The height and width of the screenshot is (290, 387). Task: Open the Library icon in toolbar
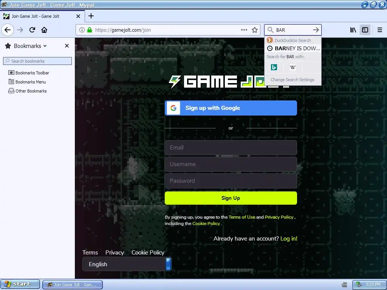[x=353, y=30]
